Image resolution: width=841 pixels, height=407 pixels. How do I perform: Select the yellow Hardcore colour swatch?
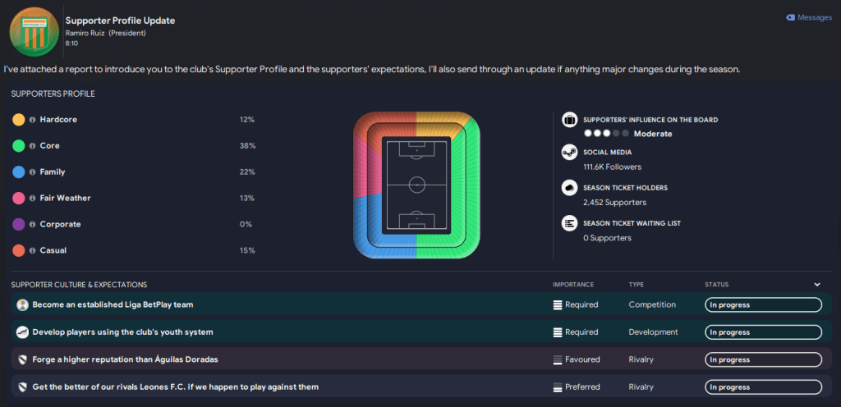18,120
